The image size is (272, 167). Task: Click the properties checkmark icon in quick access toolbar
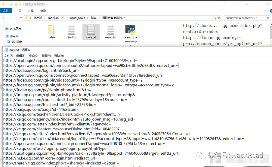coord(11,4)
